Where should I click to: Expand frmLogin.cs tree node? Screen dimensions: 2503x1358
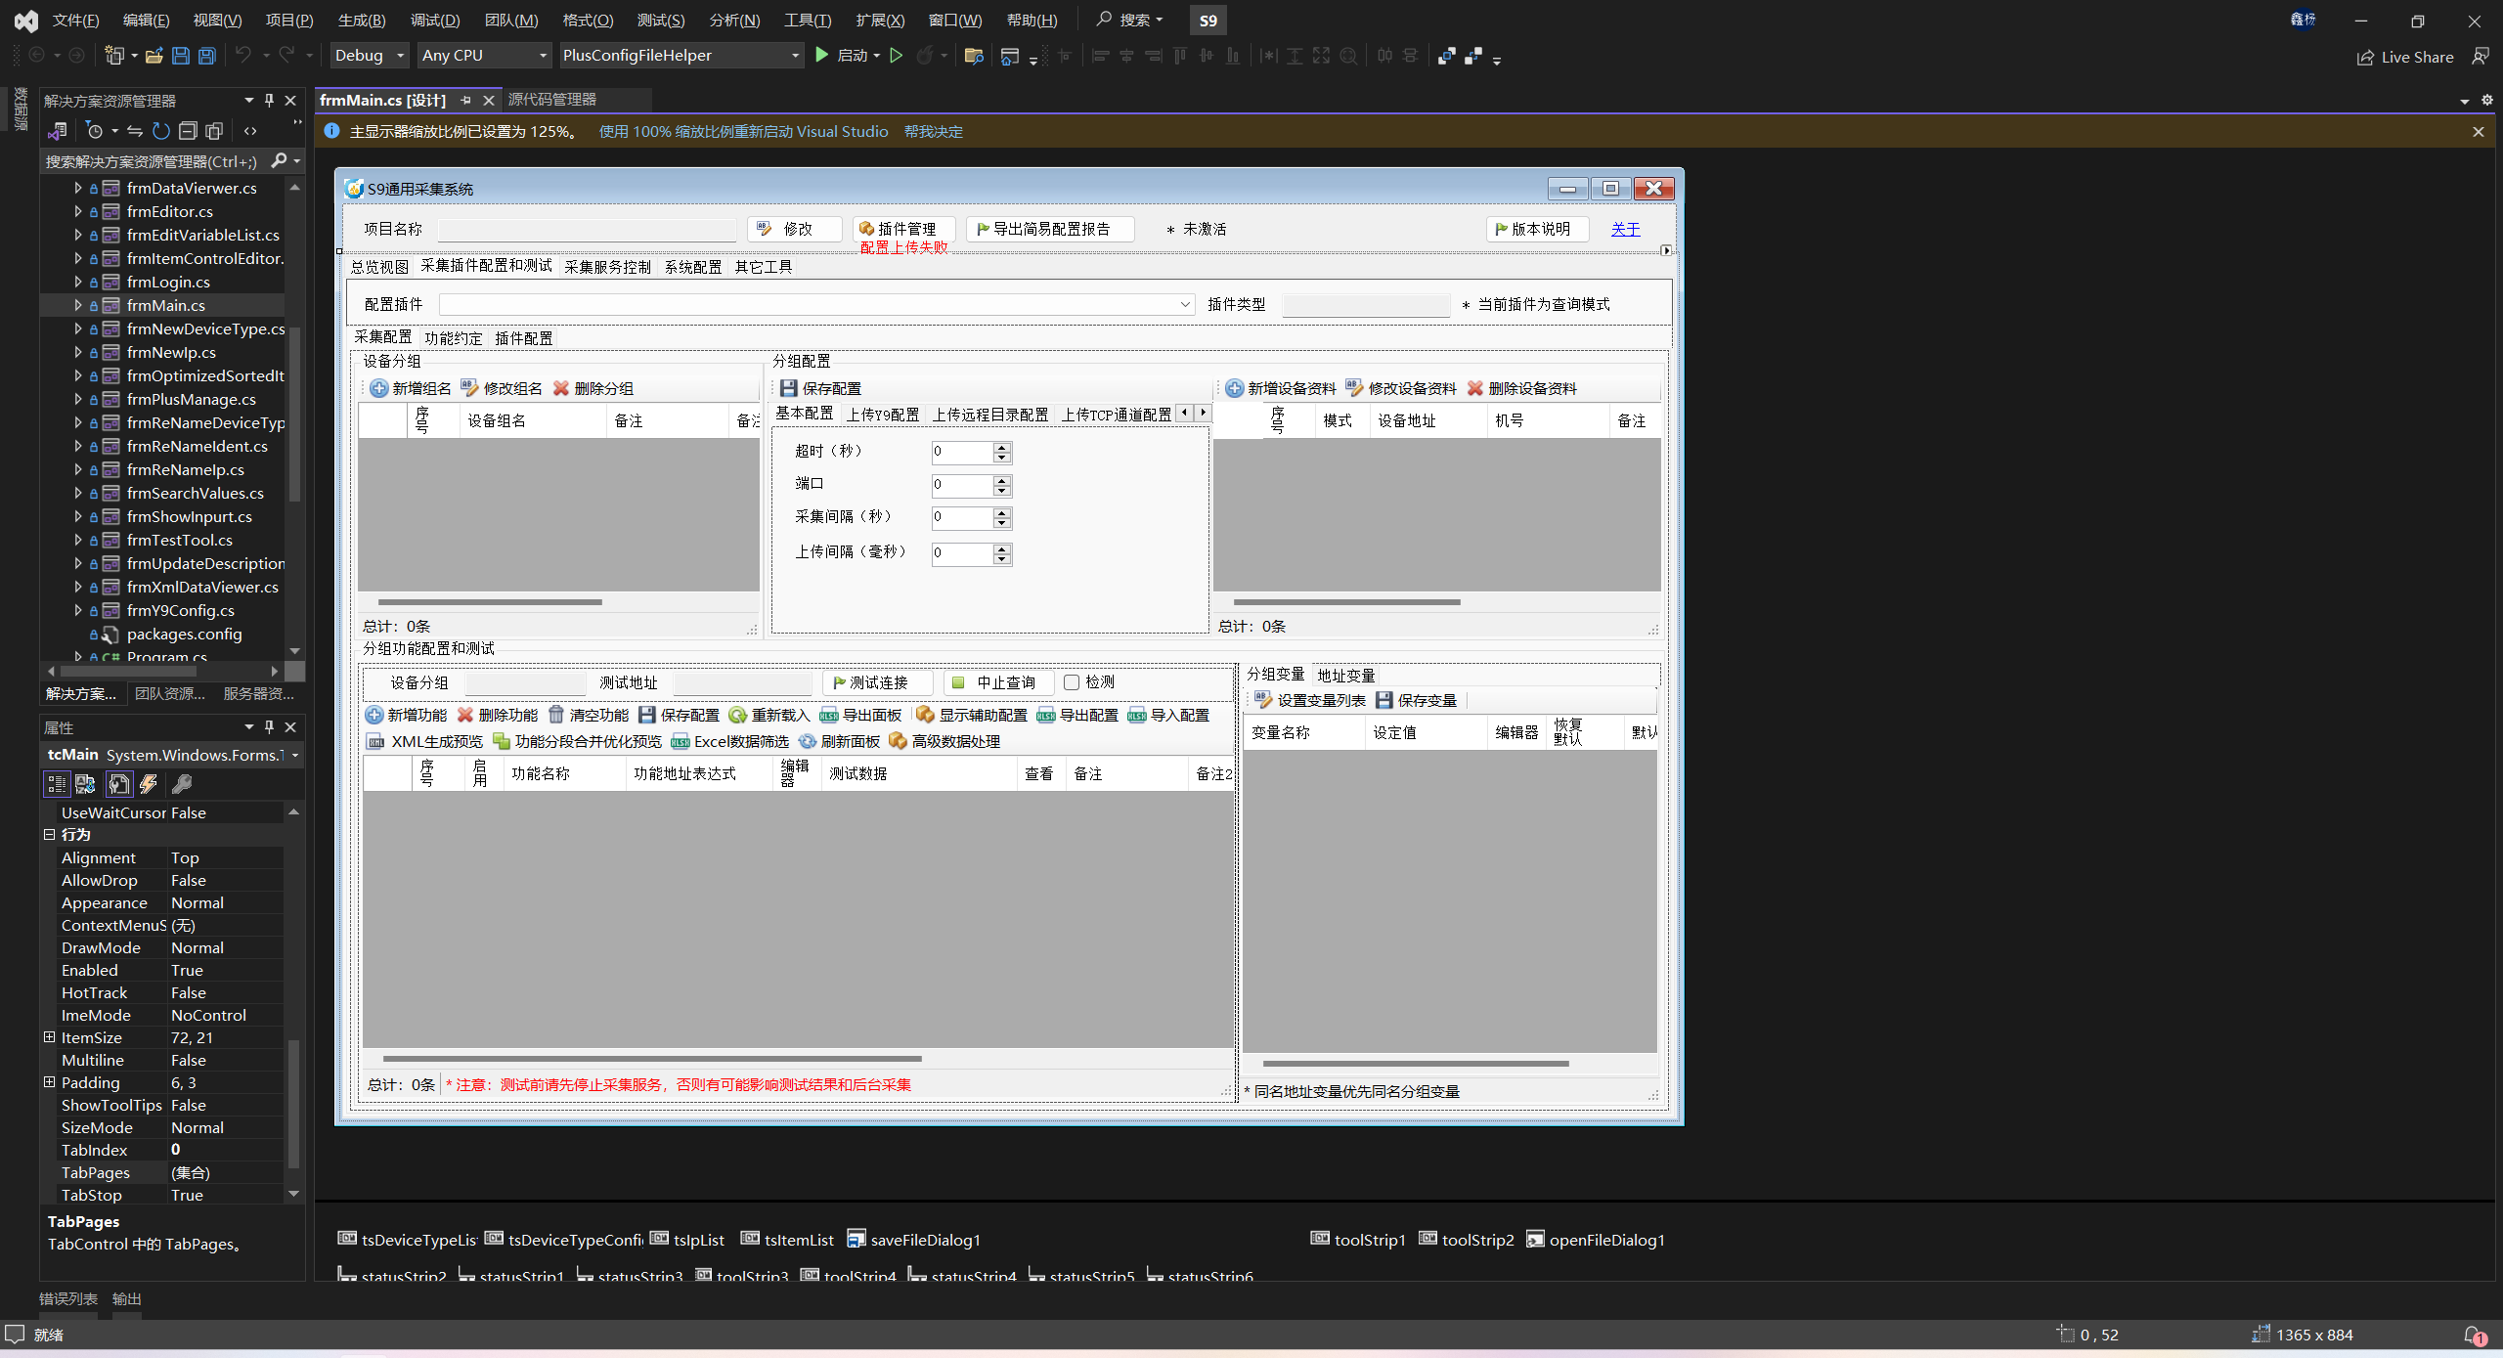pyautogui.click(x=78, y=282)
